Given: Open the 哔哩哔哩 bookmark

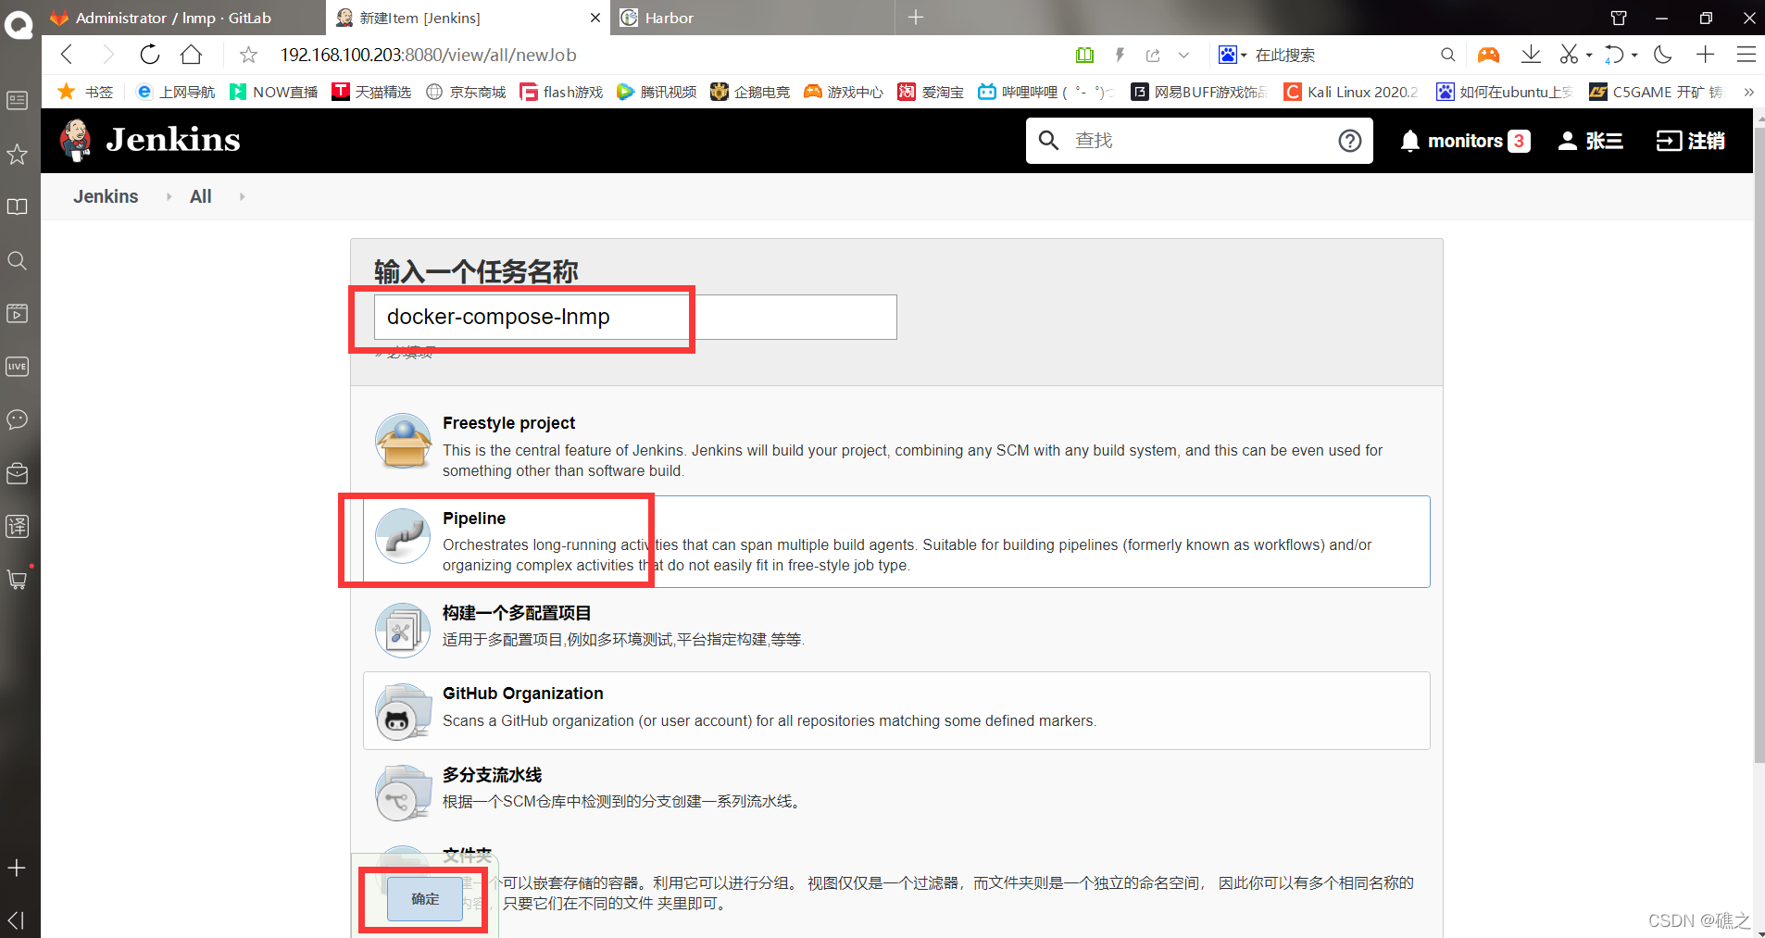Looking at the screenshot, I should click(x=1046, y=92).
